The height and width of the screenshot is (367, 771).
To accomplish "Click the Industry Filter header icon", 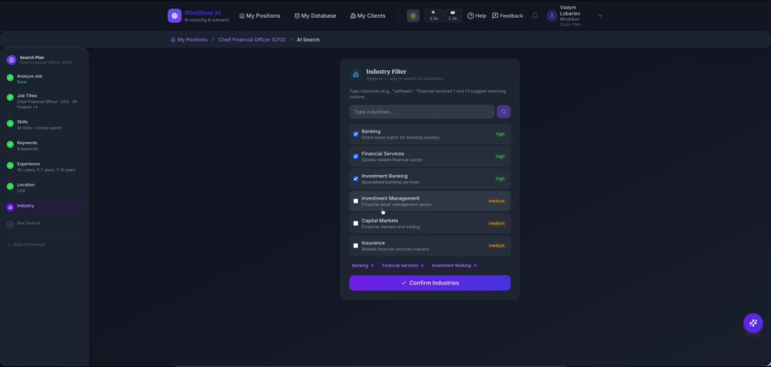I will (355, 74).
